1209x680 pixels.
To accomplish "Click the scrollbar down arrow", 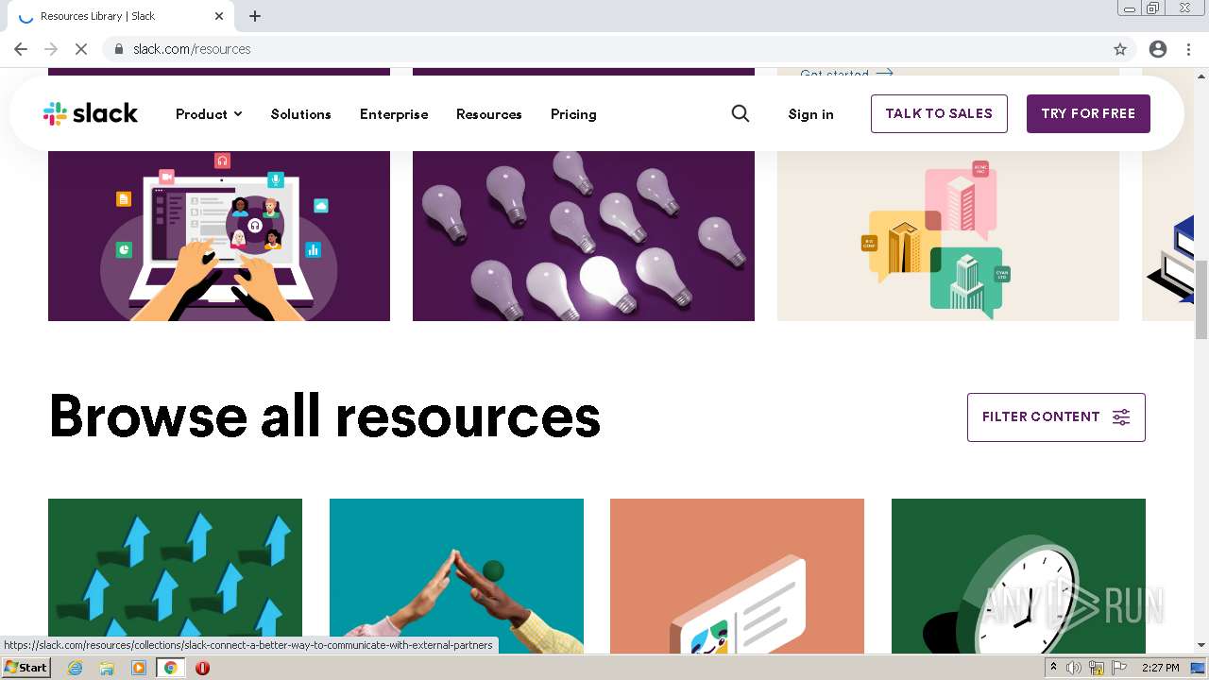I will click(1201, 645).
